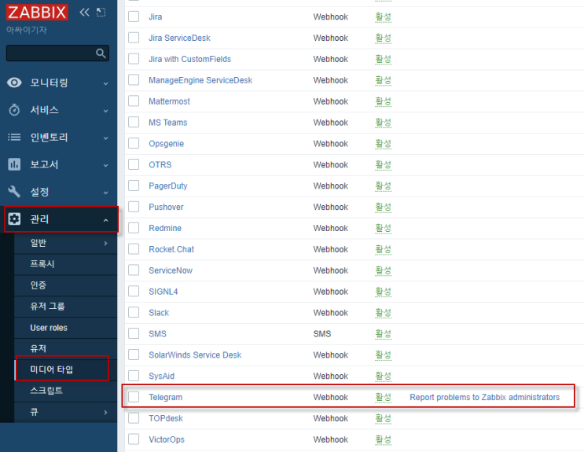
Task: Open the OTRS media type link
Action: coord(160,165)
